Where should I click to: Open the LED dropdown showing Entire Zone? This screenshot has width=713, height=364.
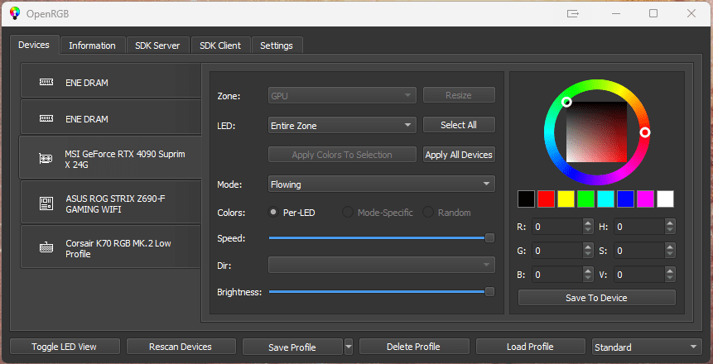click(342, 125)
